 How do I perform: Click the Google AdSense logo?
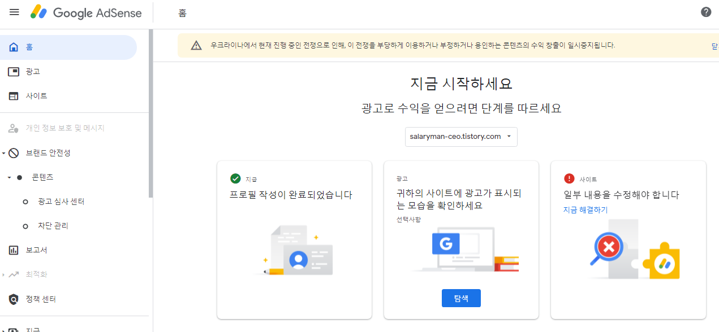[86, 12]
